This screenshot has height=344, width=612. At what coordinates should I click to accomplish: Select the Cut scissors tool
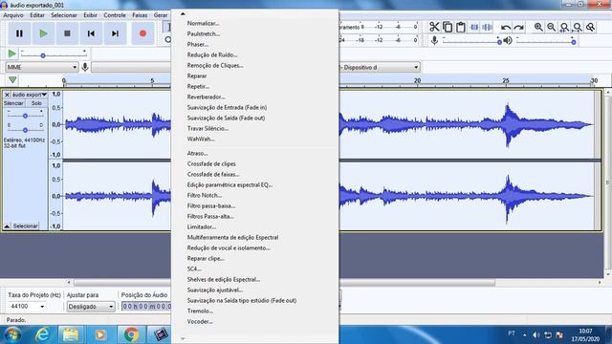[x=434, y=27]
